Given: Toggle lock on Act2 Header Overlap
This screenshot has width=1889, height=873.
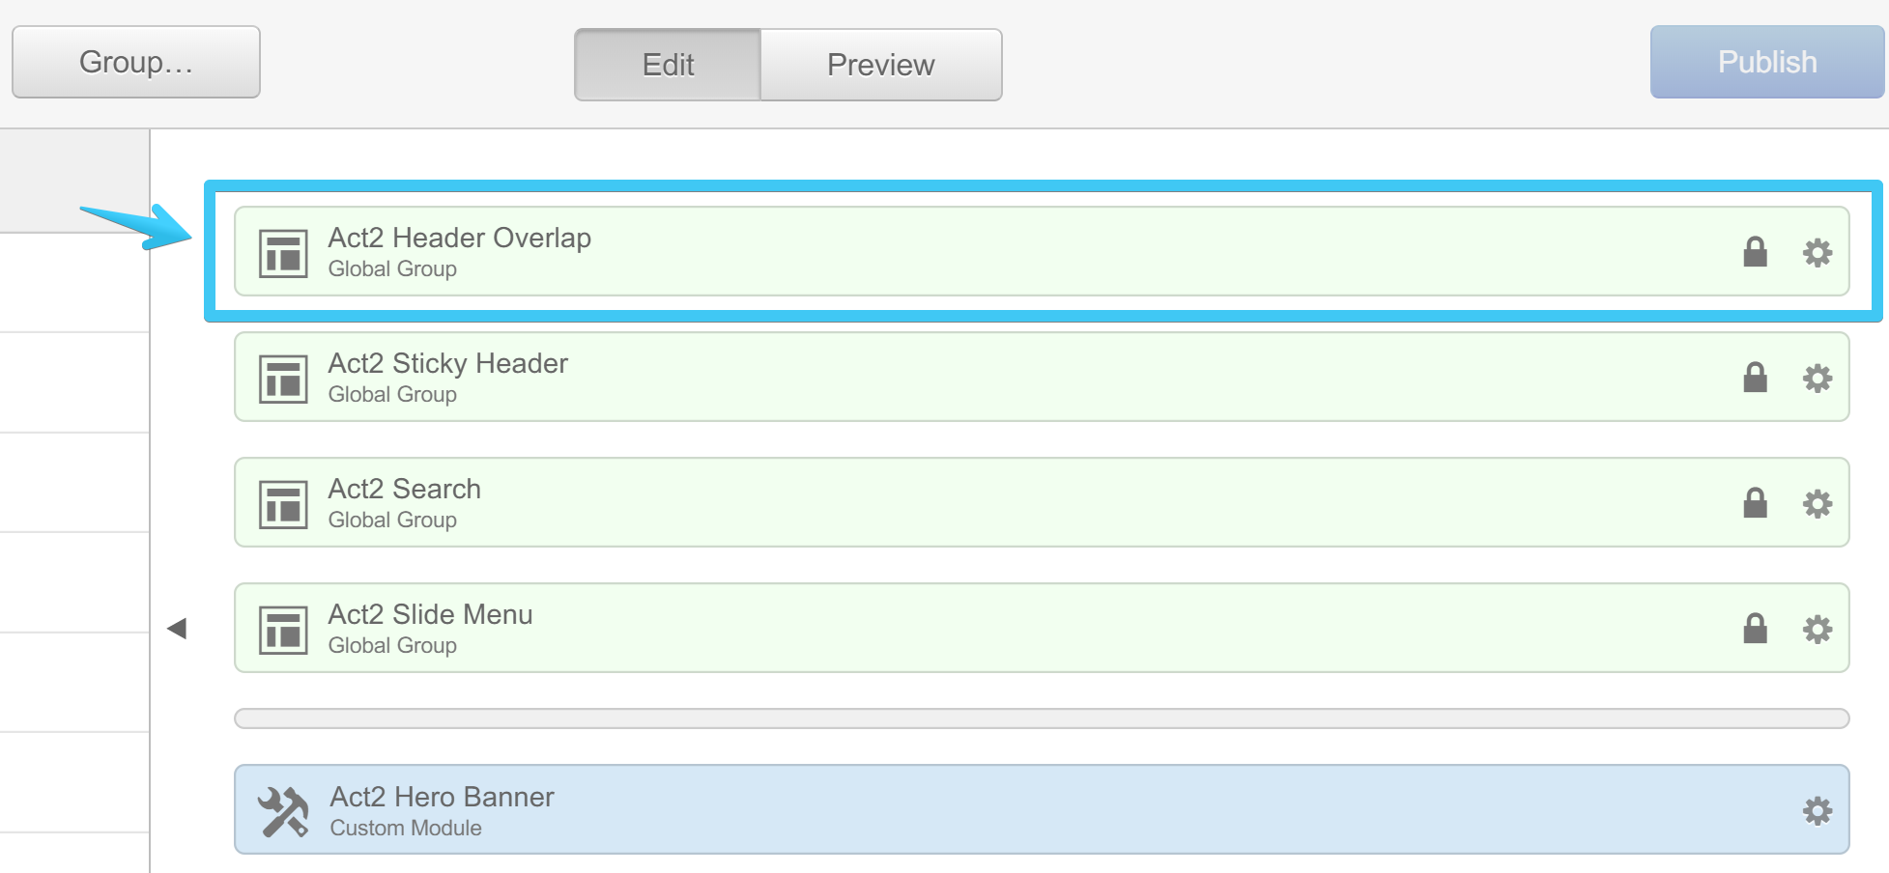Looking at the screenshot, I should (1755, 252).
